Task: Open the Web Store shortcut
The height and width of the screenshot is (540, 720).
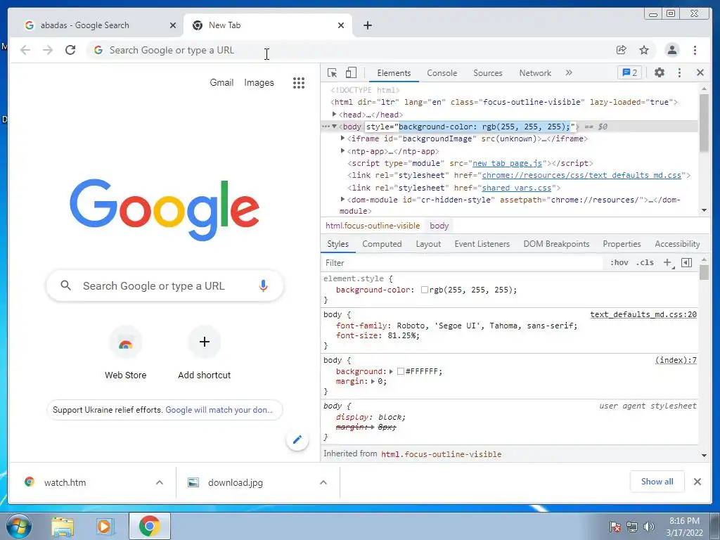Action: pyautogui.click(x=125, y=353)
